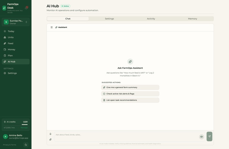Expand the Sunrise Po... farm switcher

[16, 22]
